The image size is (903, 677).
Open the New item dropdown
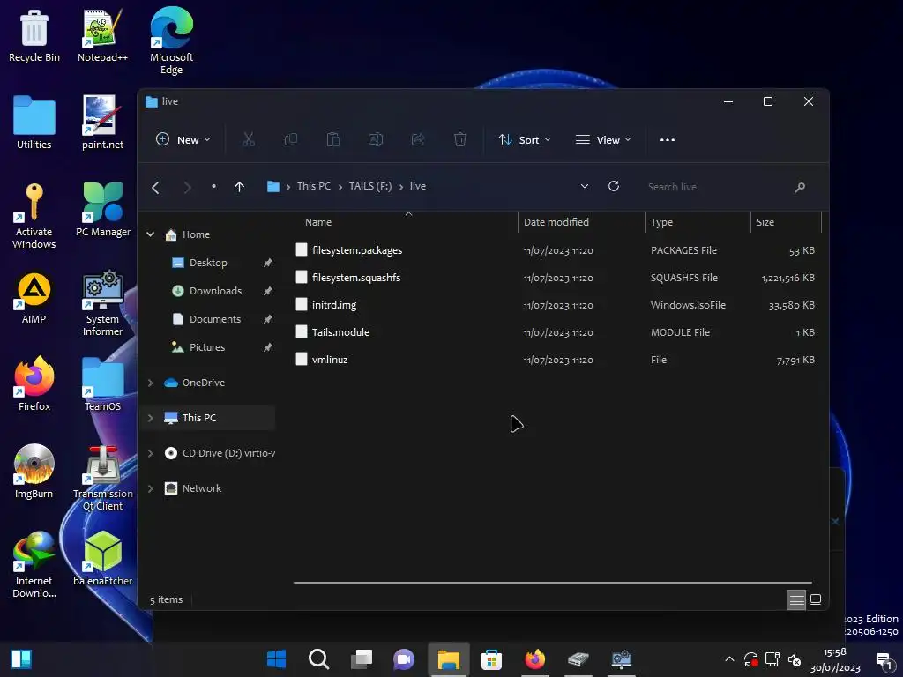[183, 139]
